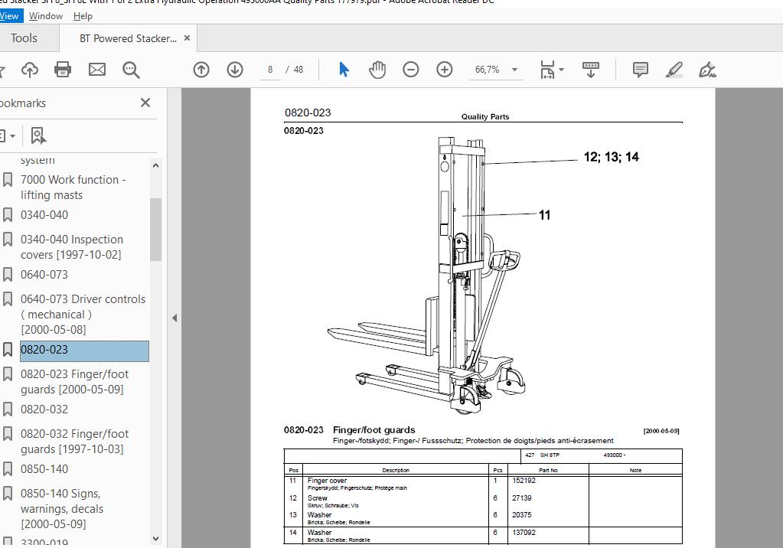The image size is (783, 548).
Task: Switch to the Tools tab
Action: [24, 38]
